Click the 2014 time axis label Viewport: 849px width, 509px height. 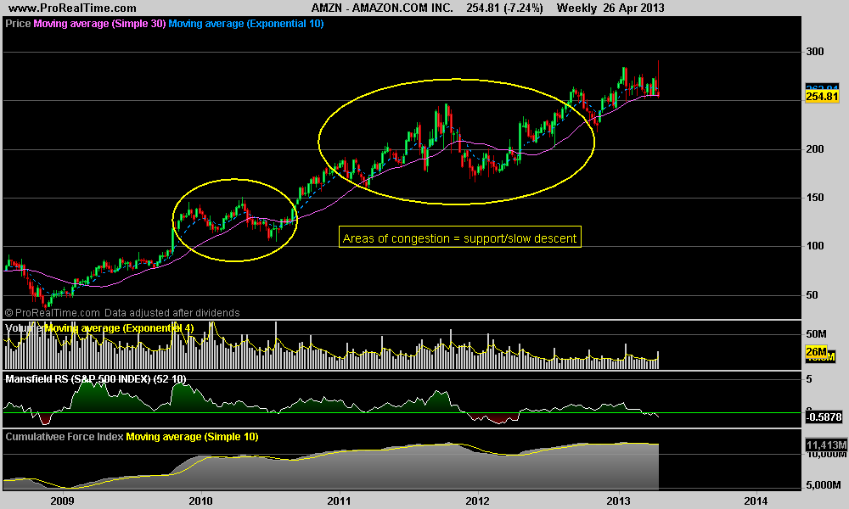click(x=756, y=501)
